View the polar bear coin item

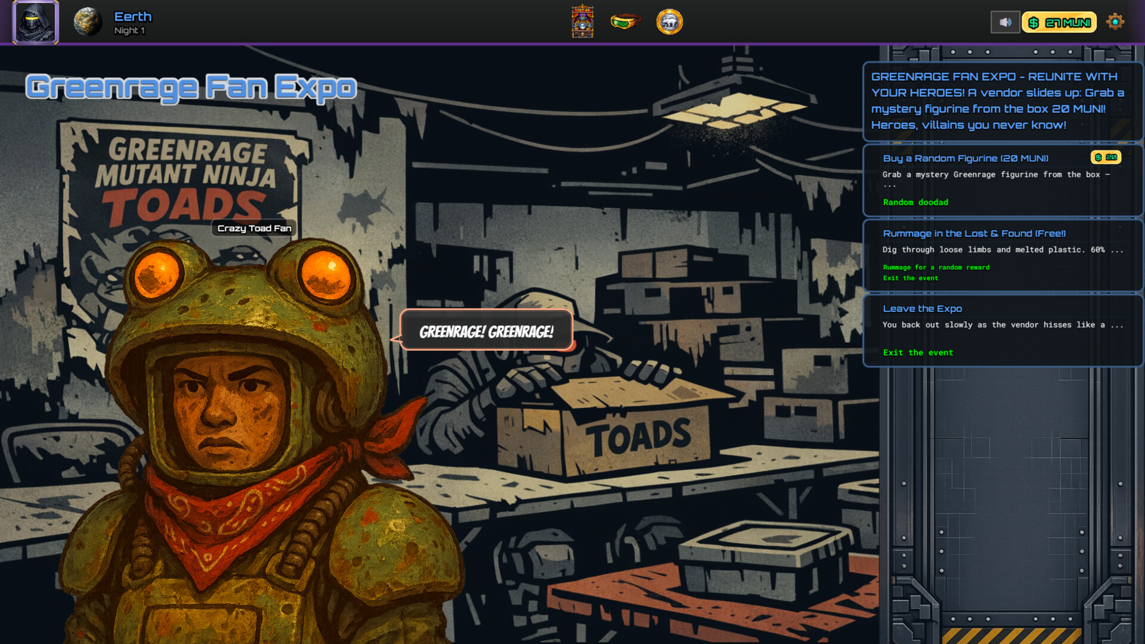coord(669,22)
